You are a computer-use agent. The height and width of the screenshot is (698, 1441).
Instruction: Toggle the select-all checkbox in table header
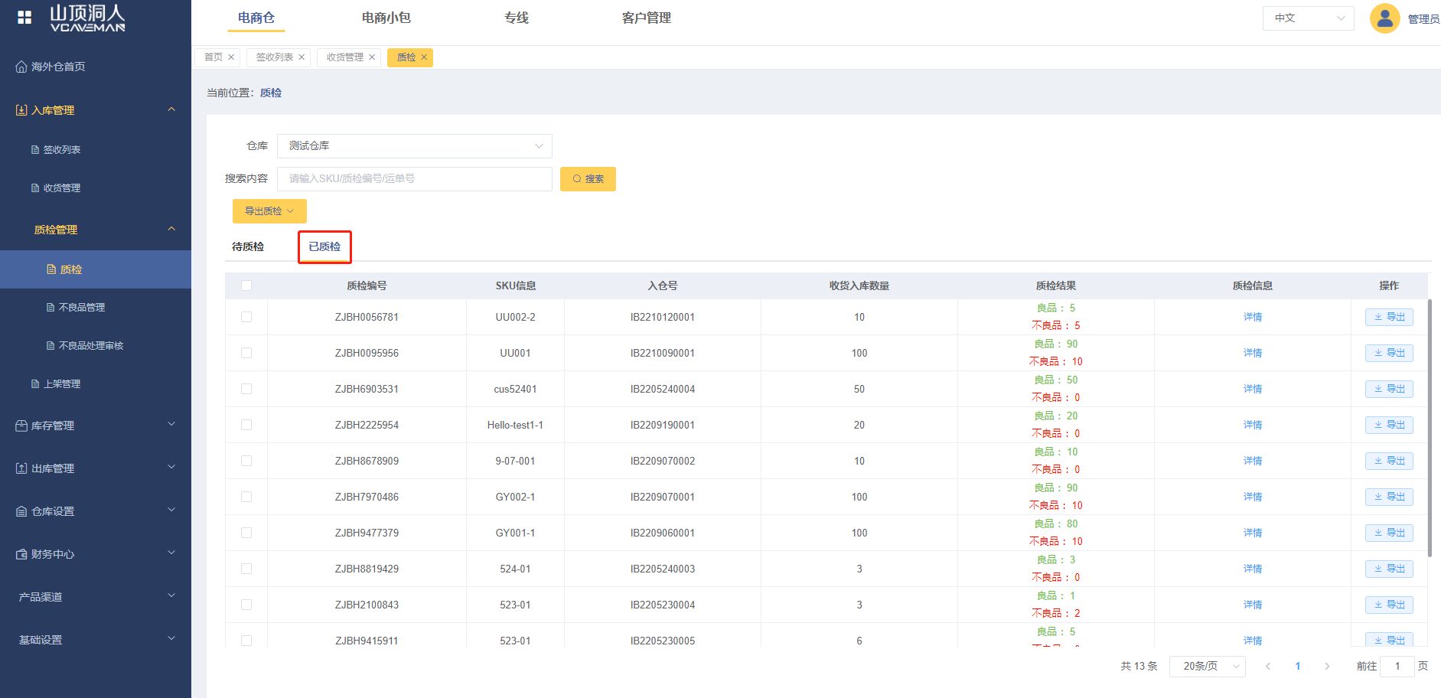(246, 285)
